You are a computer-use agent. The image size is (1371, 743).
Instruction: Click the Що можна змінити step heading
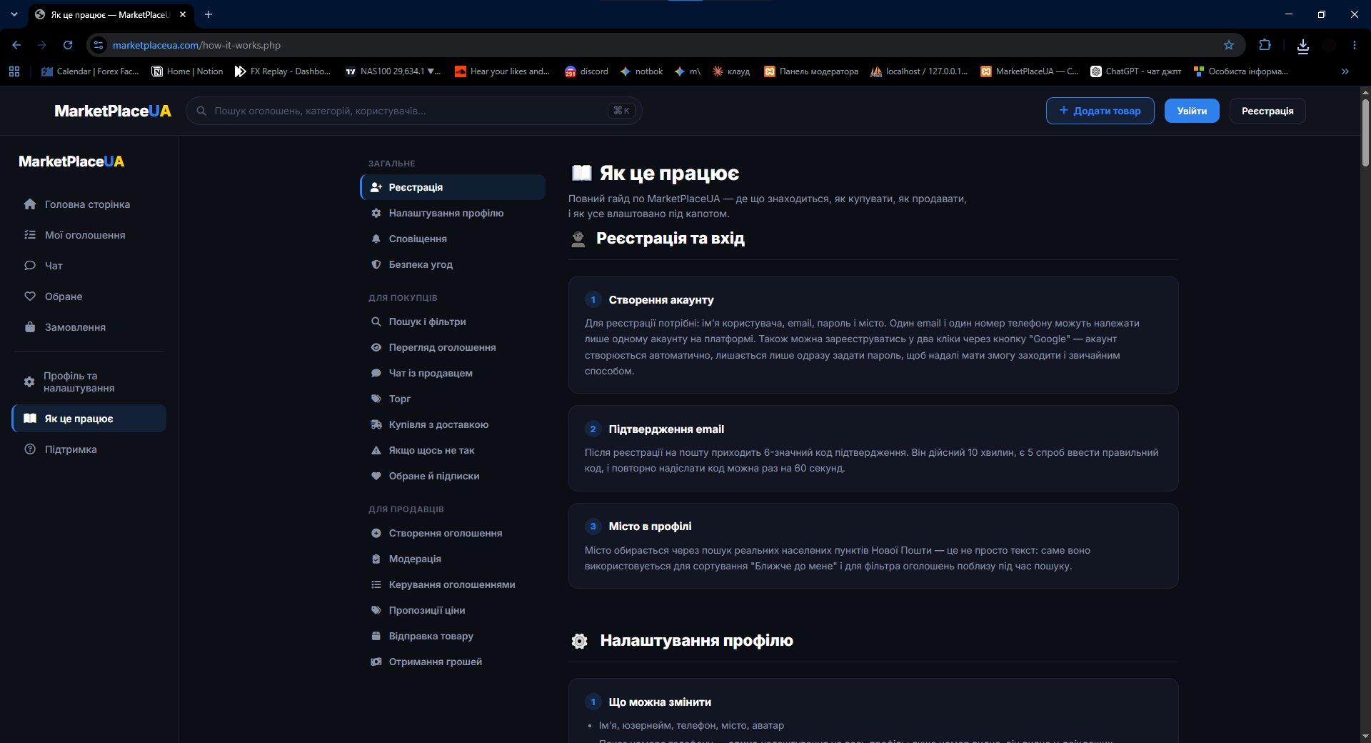660,702
